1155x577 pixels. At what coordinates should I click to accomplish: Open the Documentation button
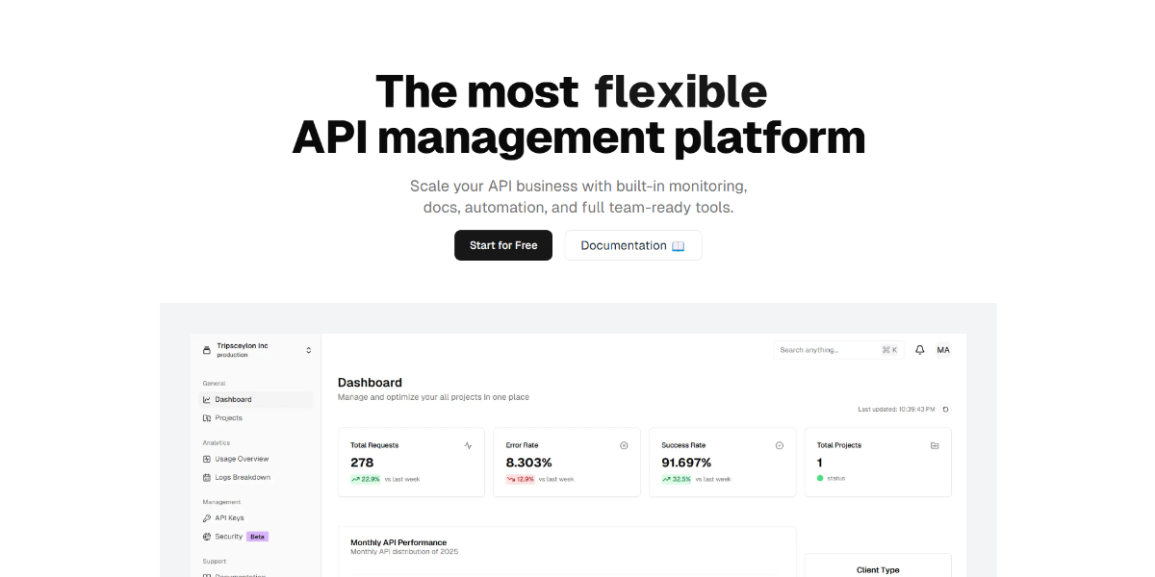(x=632, y=245)
